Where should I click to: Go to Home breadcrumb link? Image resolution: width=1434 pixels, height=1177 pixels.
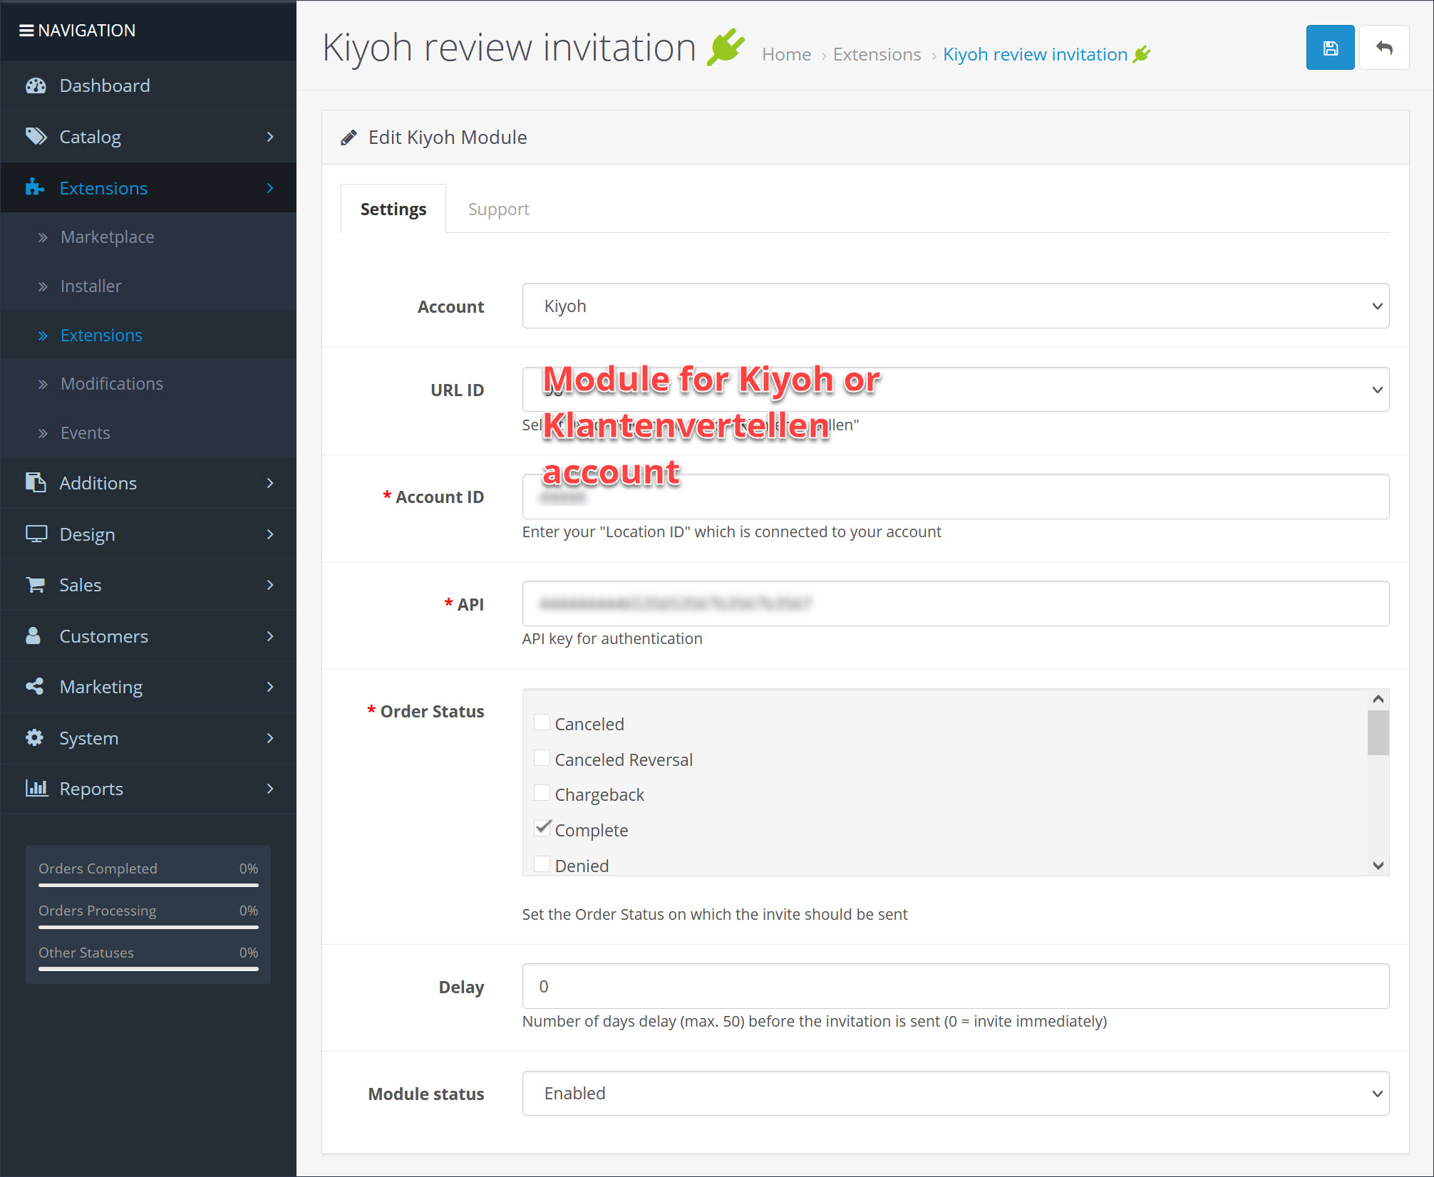pos(786,54)
